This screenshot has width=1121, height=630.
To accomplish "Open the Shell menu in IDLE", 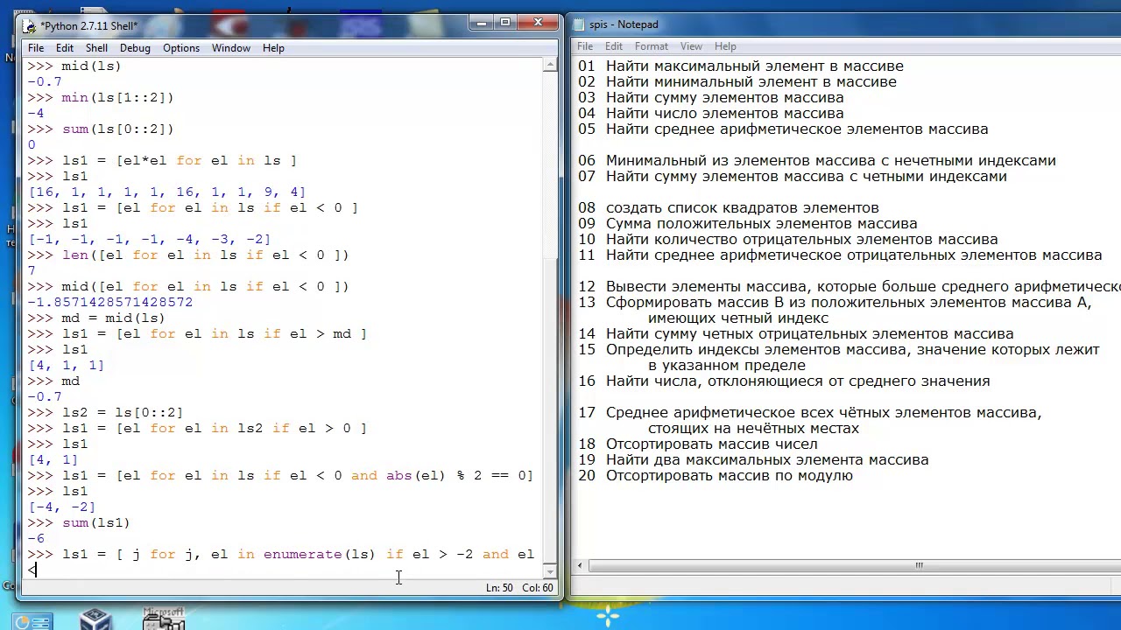I will 96,48.
